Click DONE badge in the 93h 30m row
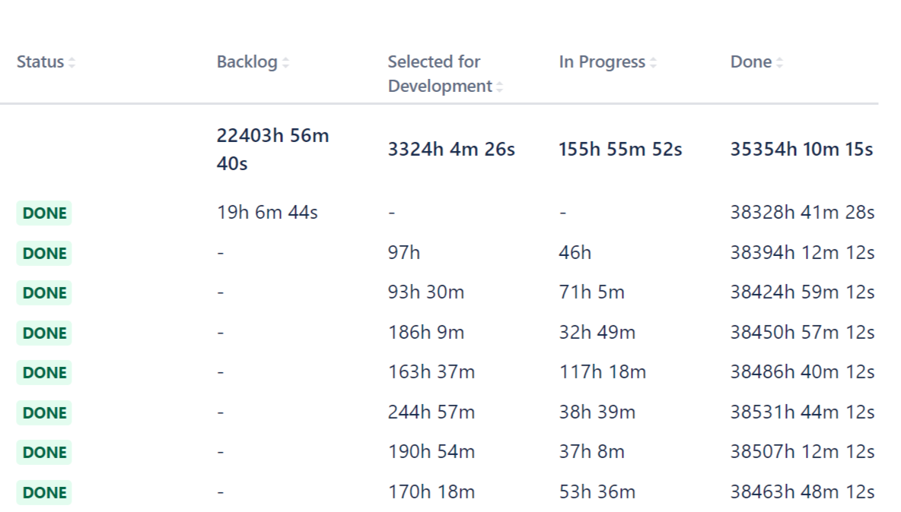901x512 pixels. (x=44, y=293)
